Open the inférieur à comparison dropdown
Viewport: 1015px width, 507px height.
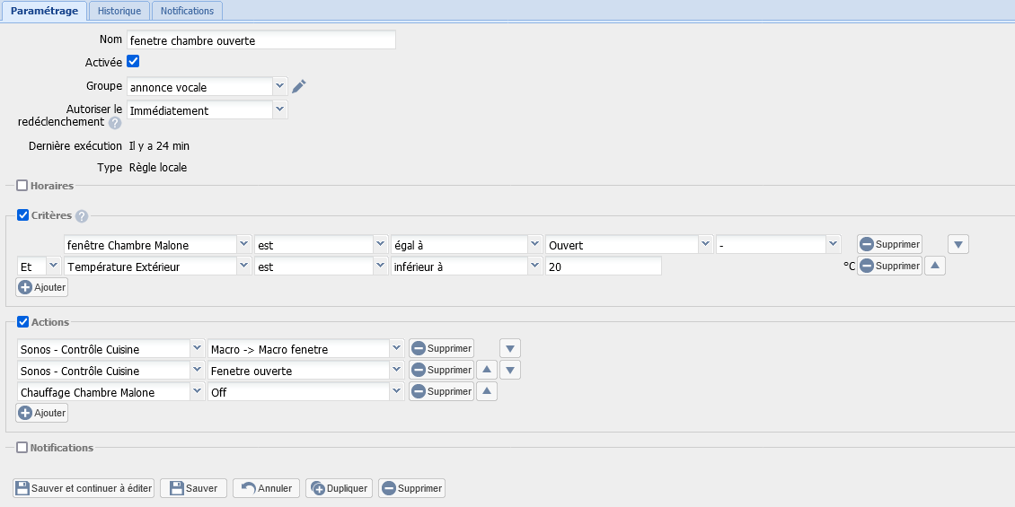534,266
